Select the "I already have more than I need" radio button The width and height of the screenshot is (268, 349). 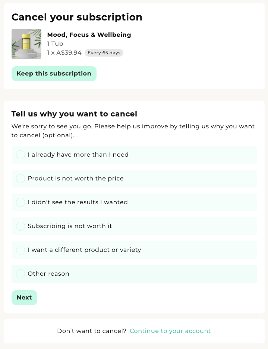click(x=21, y=155)
